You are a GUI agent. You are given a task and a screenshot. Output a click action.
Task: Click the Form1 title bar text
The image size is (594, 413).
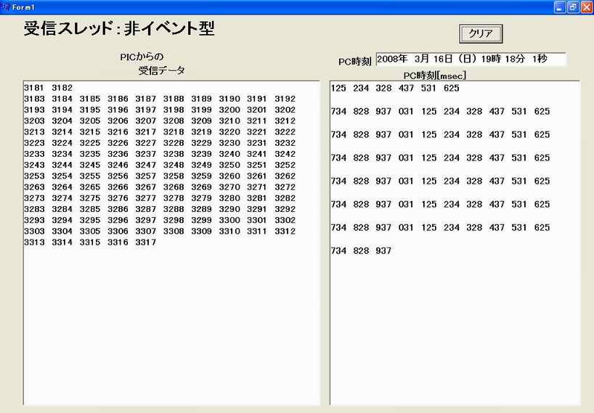(x=23, y=7)
